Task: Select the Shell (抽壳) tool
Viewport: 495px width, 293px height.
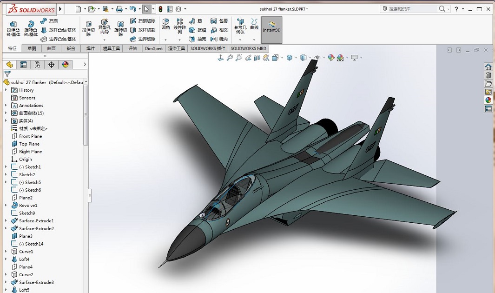Action: click(x=198, y=39)
